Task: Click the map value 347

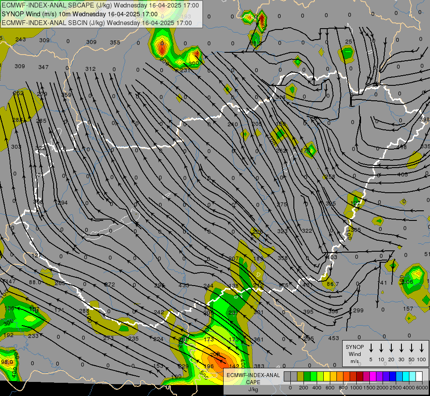Action: tap(43, 67)
